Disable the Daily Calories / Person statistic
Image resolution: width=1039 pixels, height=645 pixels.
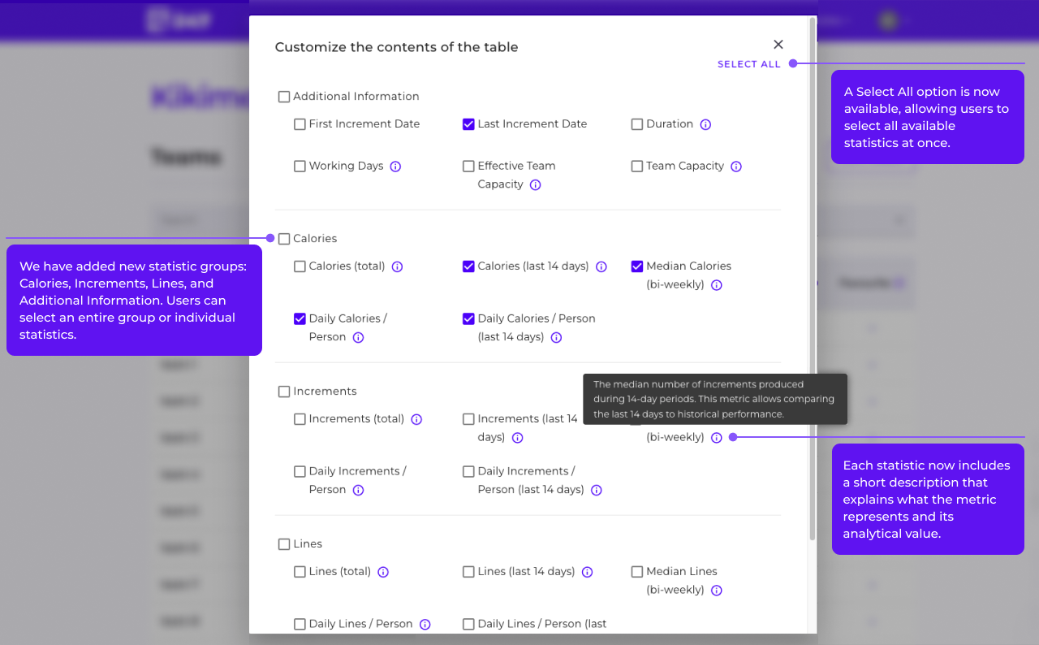click(300, 318)
